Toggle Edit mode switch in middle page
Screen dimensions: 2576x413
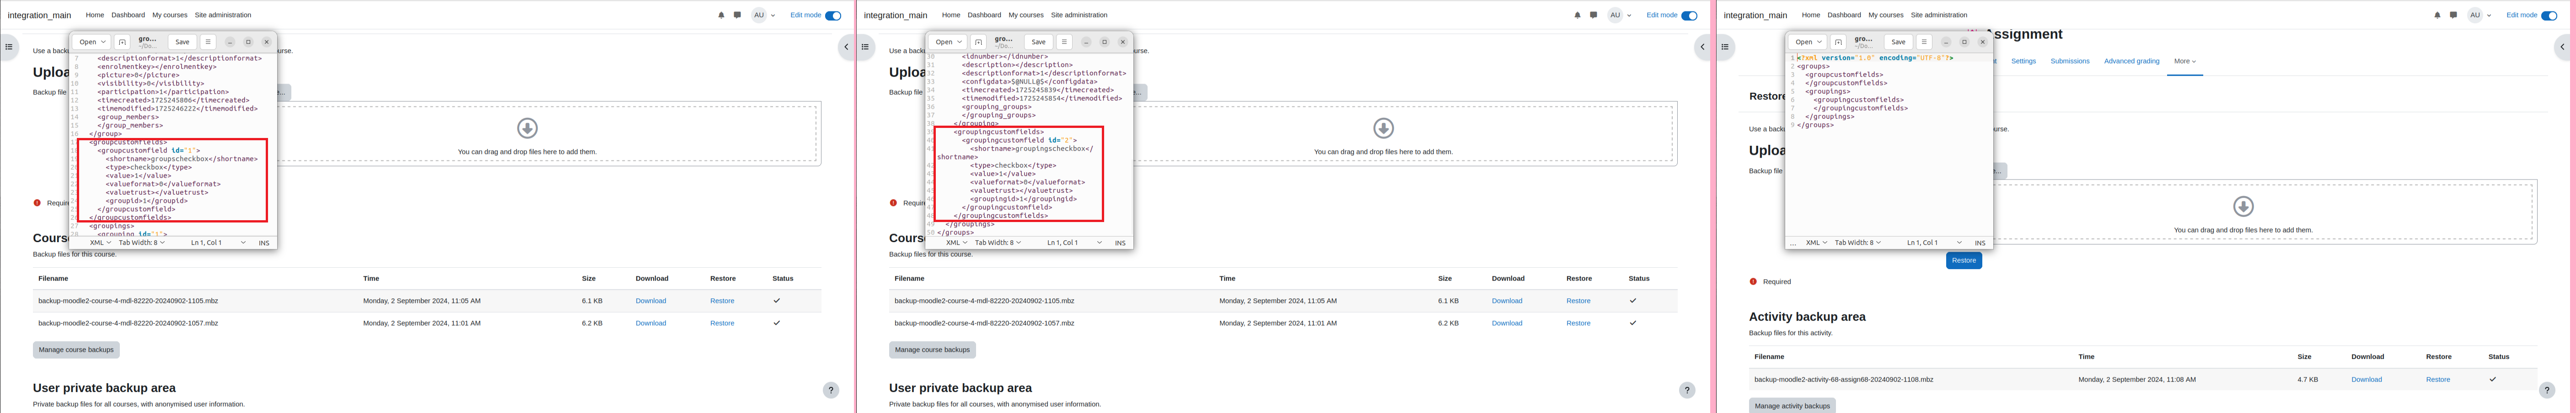1689,15
